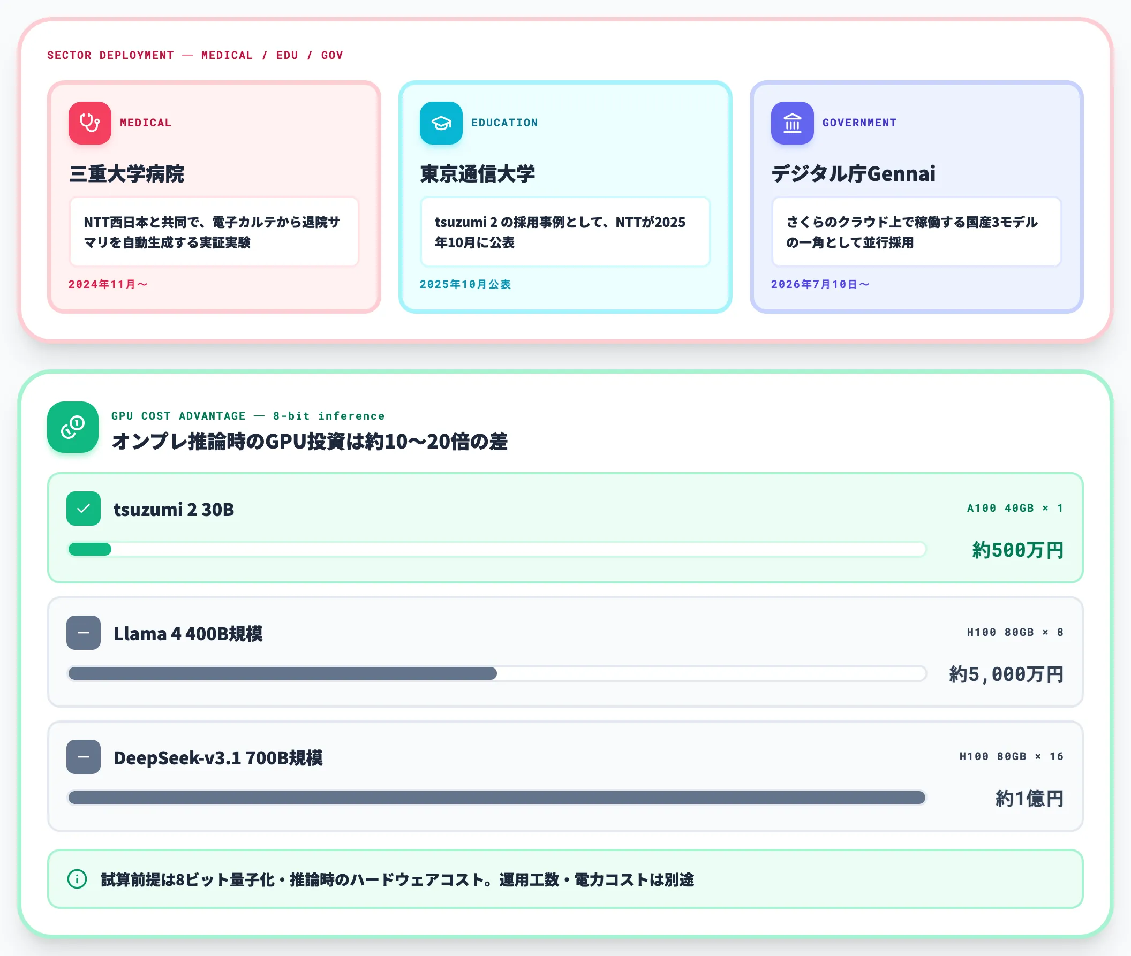Click the GOVERNMENT sector label
Screen dimensions: 1131x956
click(x=860, y=123)
